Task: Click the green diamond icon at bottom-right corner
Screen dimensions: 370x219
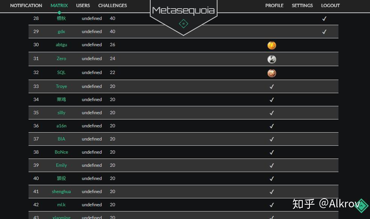Action: click(361, 205)
